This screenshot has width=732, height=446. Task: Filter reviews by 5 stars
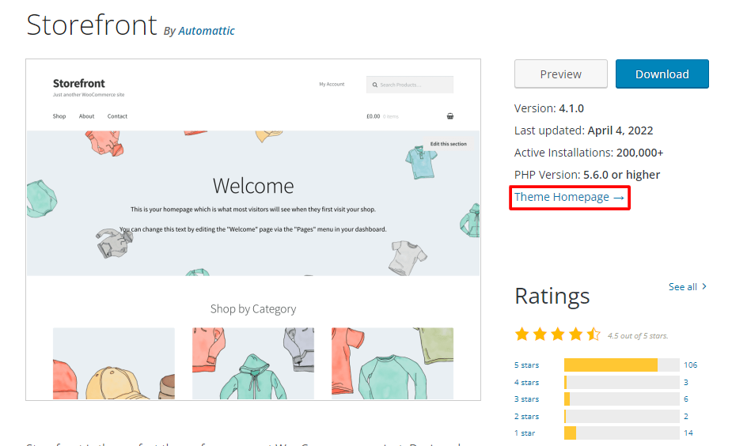526,365
